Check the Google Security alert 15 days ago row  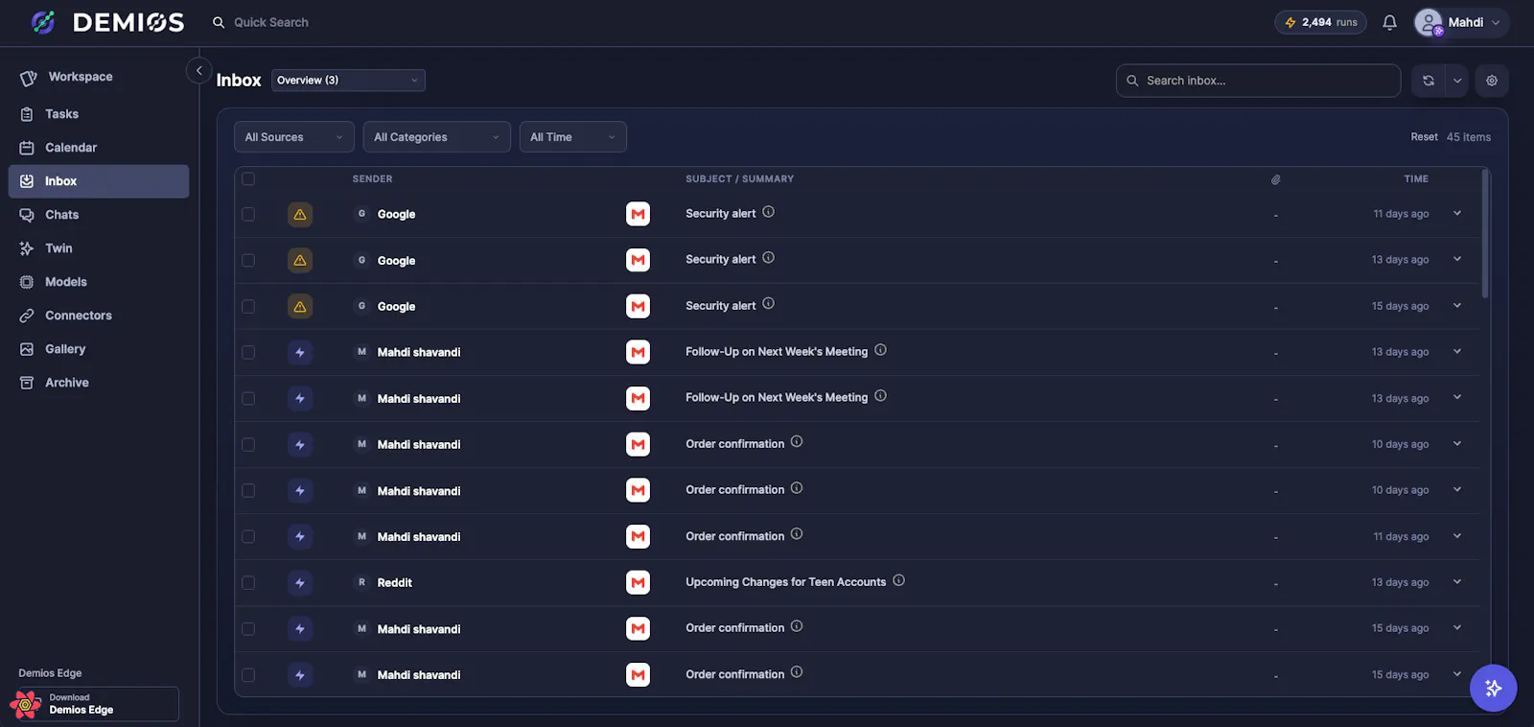(x=248, y=306)
